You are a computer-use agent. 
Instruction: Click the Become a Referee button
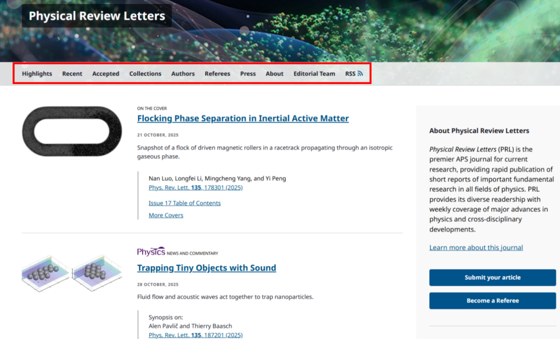pos(493,301)
